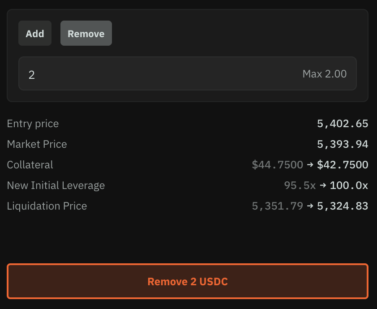Screen dimensions: 377x309
Task: Click the current leverage 95.5x
Action: pyautogui.click(x=300, y=186)
